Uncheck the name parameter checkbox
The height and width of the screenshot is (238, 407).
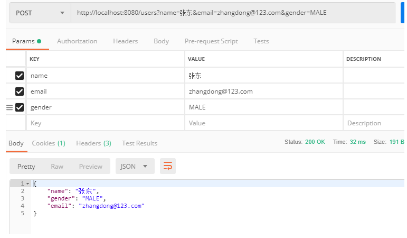click(x=20, y=76)
